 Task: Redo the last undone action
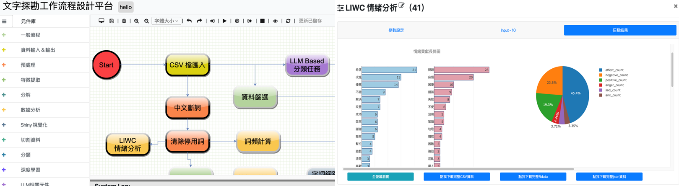199,21
